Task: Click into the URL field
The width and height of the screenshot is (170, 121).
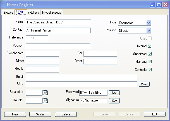Action: [x=81, y=84]
